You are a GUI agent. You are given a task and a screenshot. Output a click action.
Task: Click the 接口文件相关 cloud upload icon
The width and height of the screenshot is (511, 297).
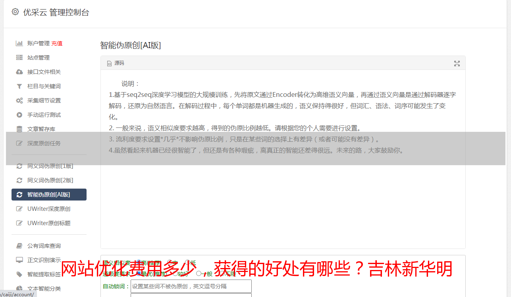[x=19, y=72]
